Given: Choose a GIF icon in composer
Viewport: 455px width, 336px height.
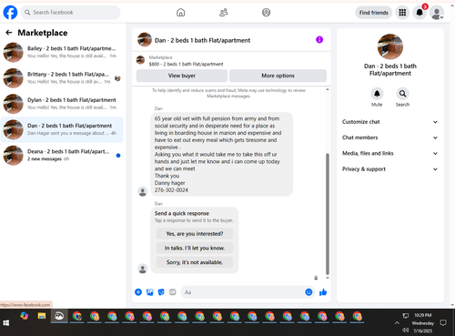Looking at the screenshot, I should [173, 292].
